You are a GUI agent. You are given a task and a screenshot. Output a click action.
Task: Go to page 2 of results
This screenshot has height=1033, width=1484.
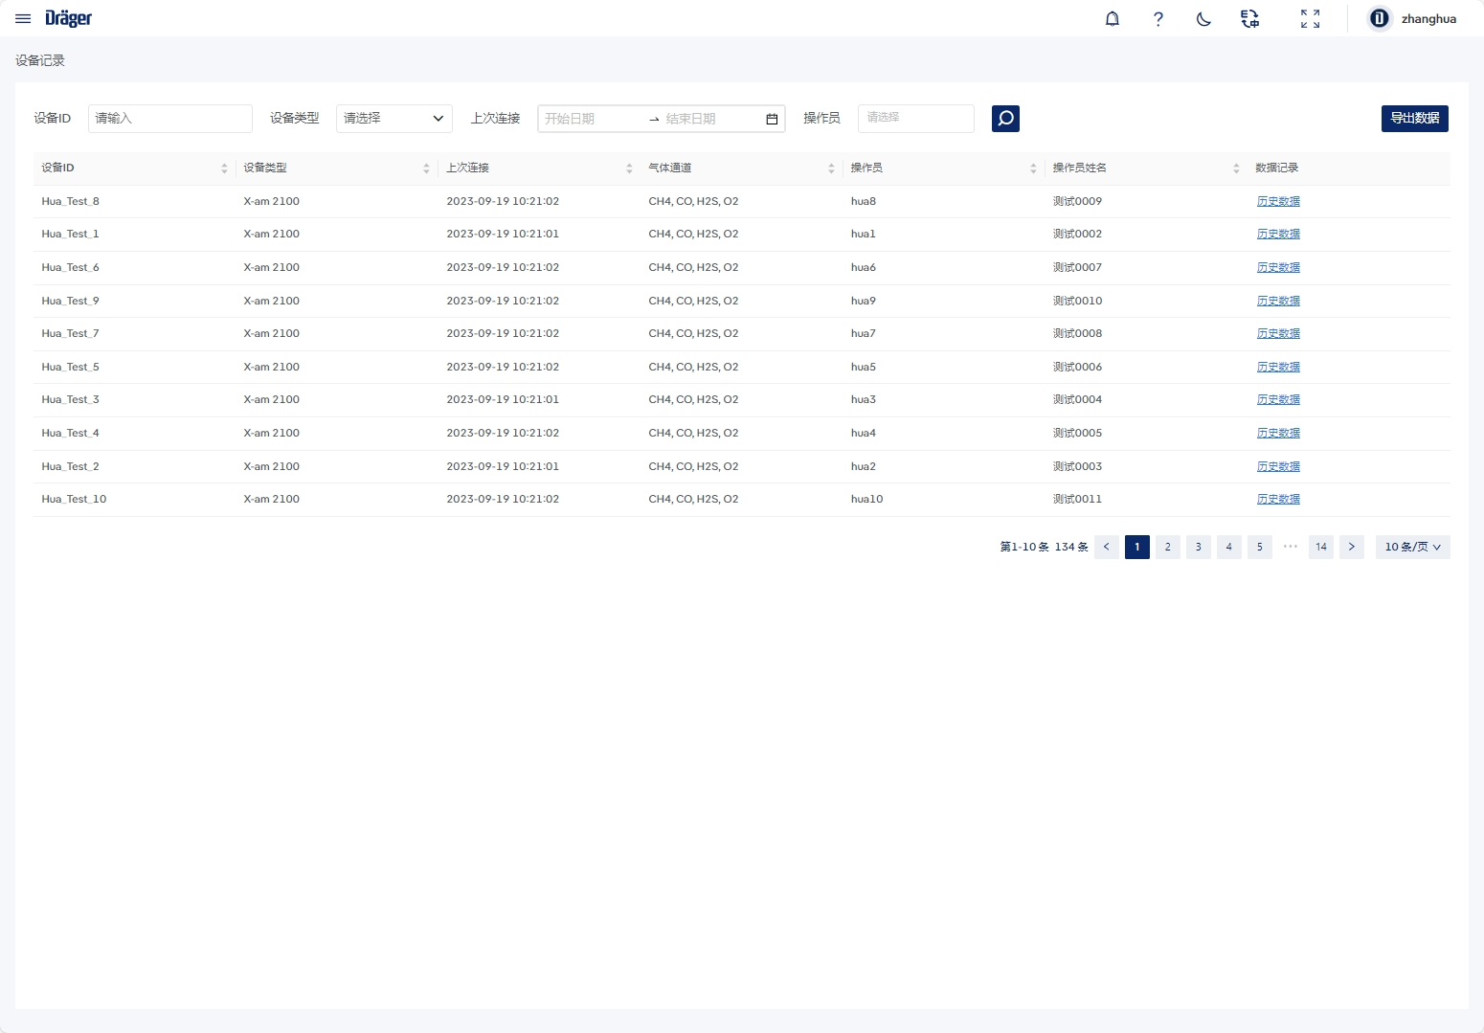pyautogui.click(x=1167, y=547)
